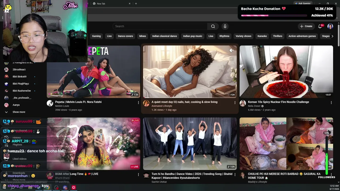Open options menu for Pepeta video
The image size is (340, 191).
[x=138, y=102]
